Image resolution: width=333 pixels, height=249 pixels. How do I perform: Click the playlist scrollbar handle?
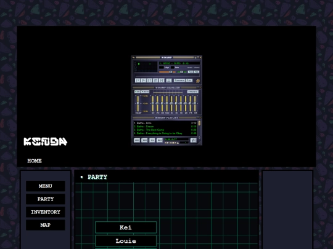(199, 123)
